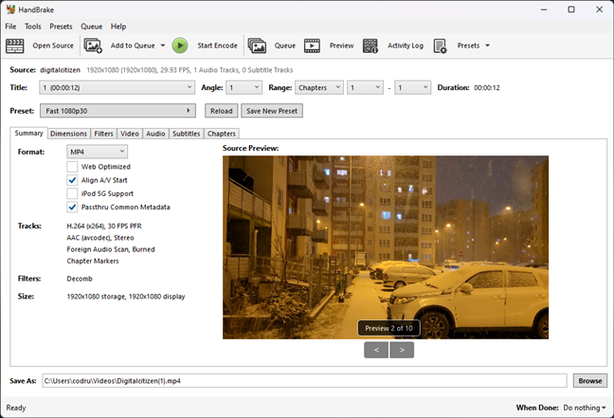Open the Presets menu in menu bar

[61, 27]
